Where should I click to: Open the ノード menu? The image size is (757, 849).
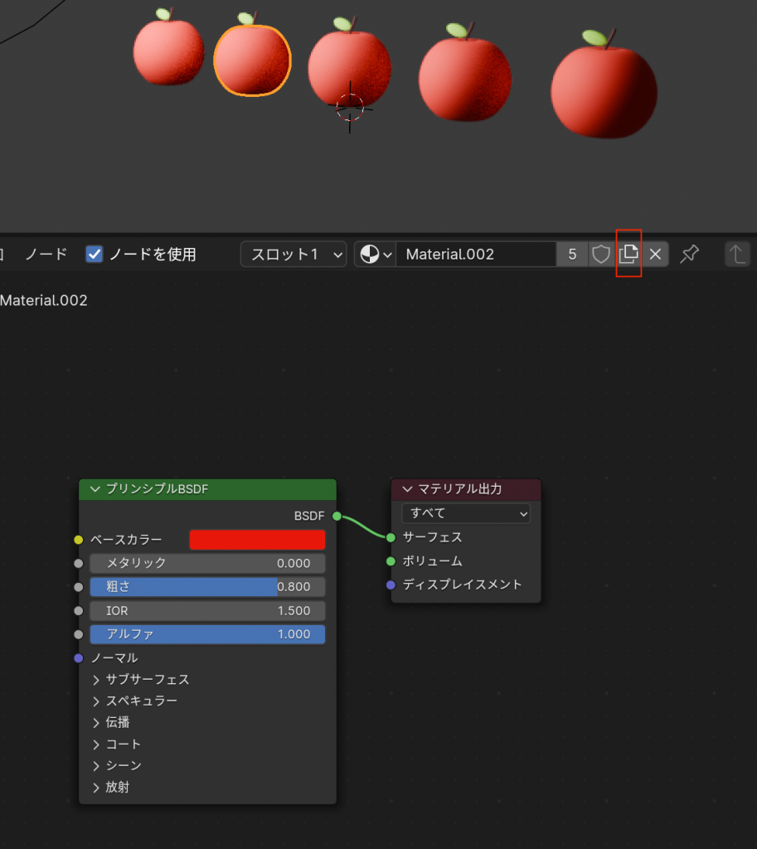[x=46, y=255]
